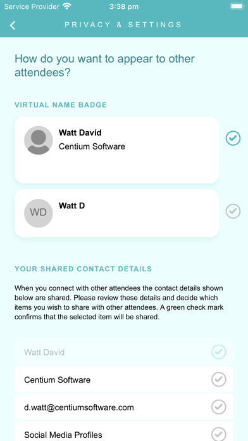Tap the back arrow in header

[x=13, y=25]
